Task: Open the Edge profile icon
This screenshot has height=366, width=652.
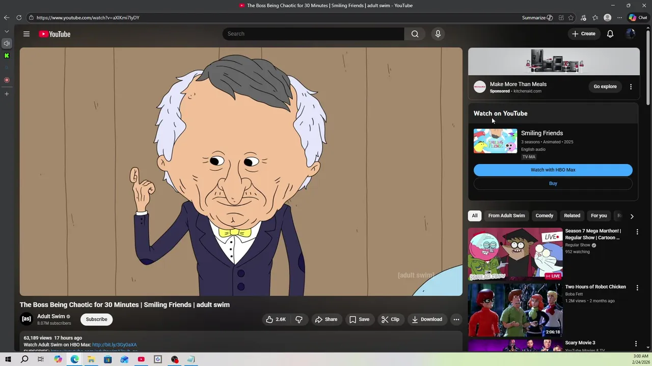Action: [x=608, y=18]
